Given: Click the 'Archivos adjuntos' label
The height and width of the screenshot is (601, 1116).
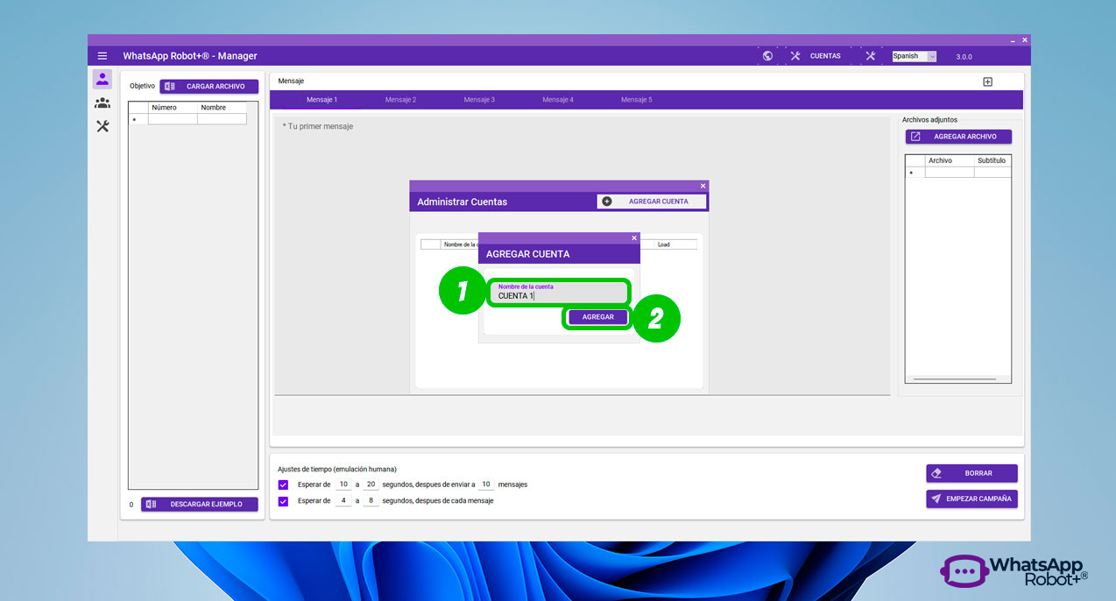Looking at the screenshot, I should [x=929, y=120].
